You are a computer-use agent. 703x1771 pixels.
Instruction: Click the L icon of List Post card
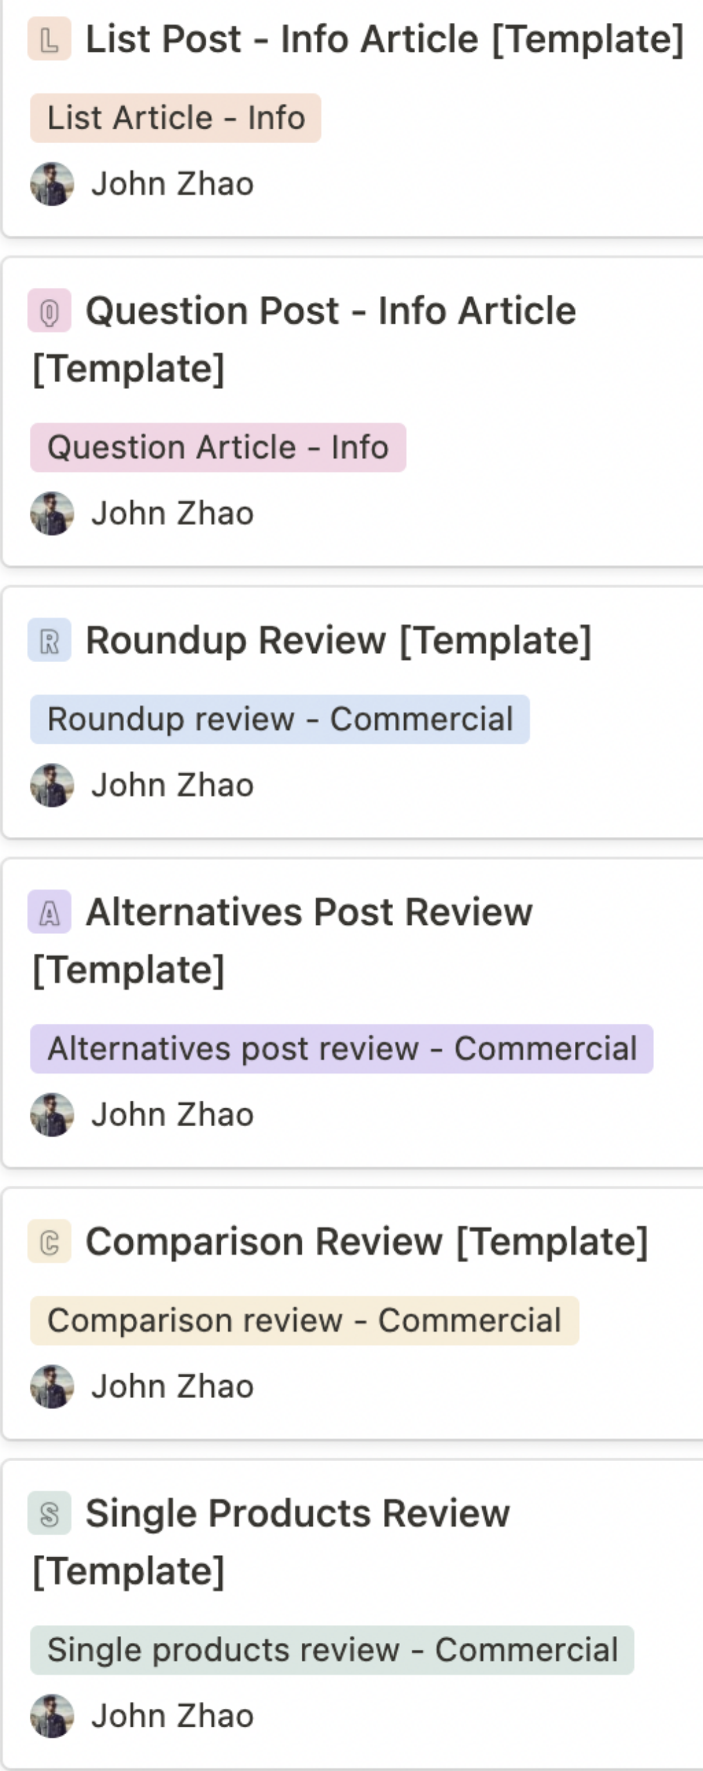pos(49,39)
